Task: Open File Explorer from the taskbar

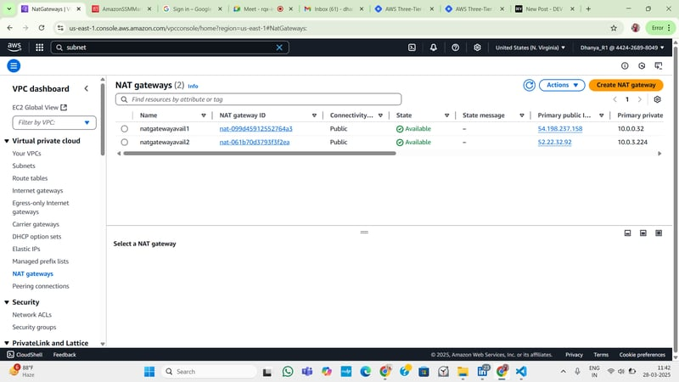Action: click(463, 372)
